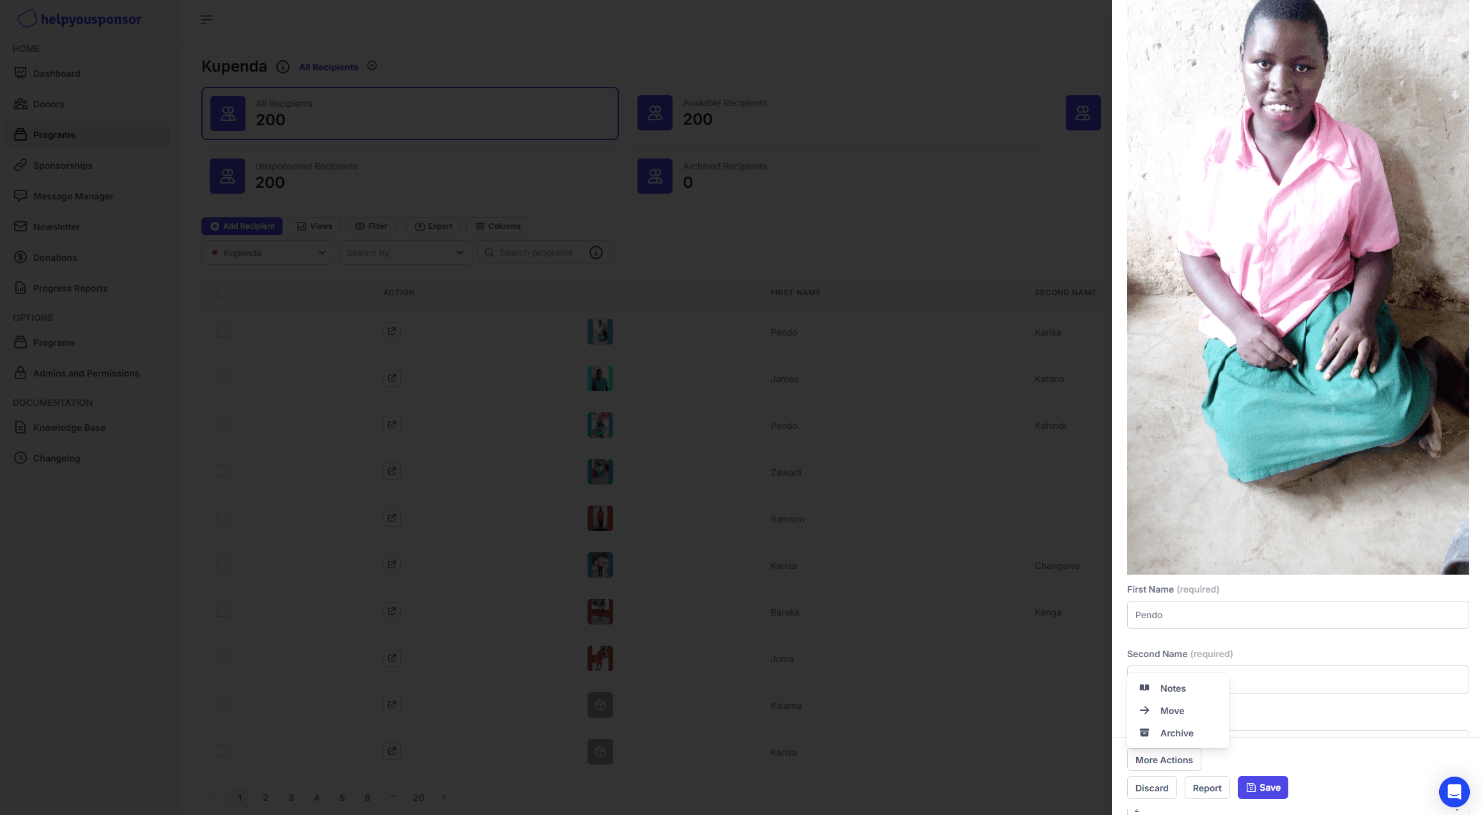1482x815 pixels.
Task: Click the All Recipients view link
Action: (x=329, y=67)
